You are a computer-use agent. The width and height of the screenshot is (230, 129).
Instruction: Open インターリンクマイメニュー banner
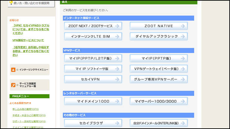coord(30,70)
